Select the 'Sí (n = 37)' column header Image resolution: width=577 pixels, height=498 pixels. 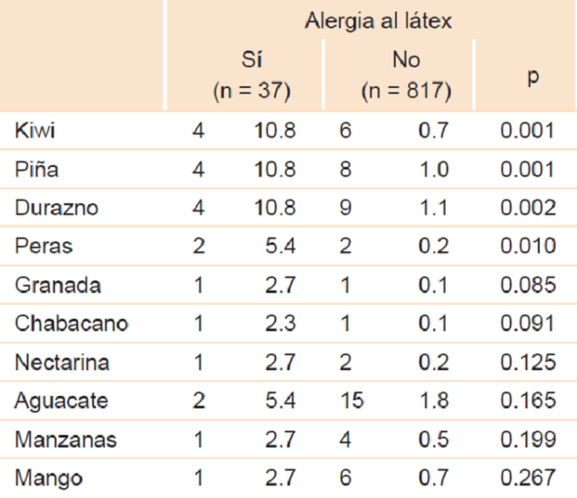click(252, 75)
